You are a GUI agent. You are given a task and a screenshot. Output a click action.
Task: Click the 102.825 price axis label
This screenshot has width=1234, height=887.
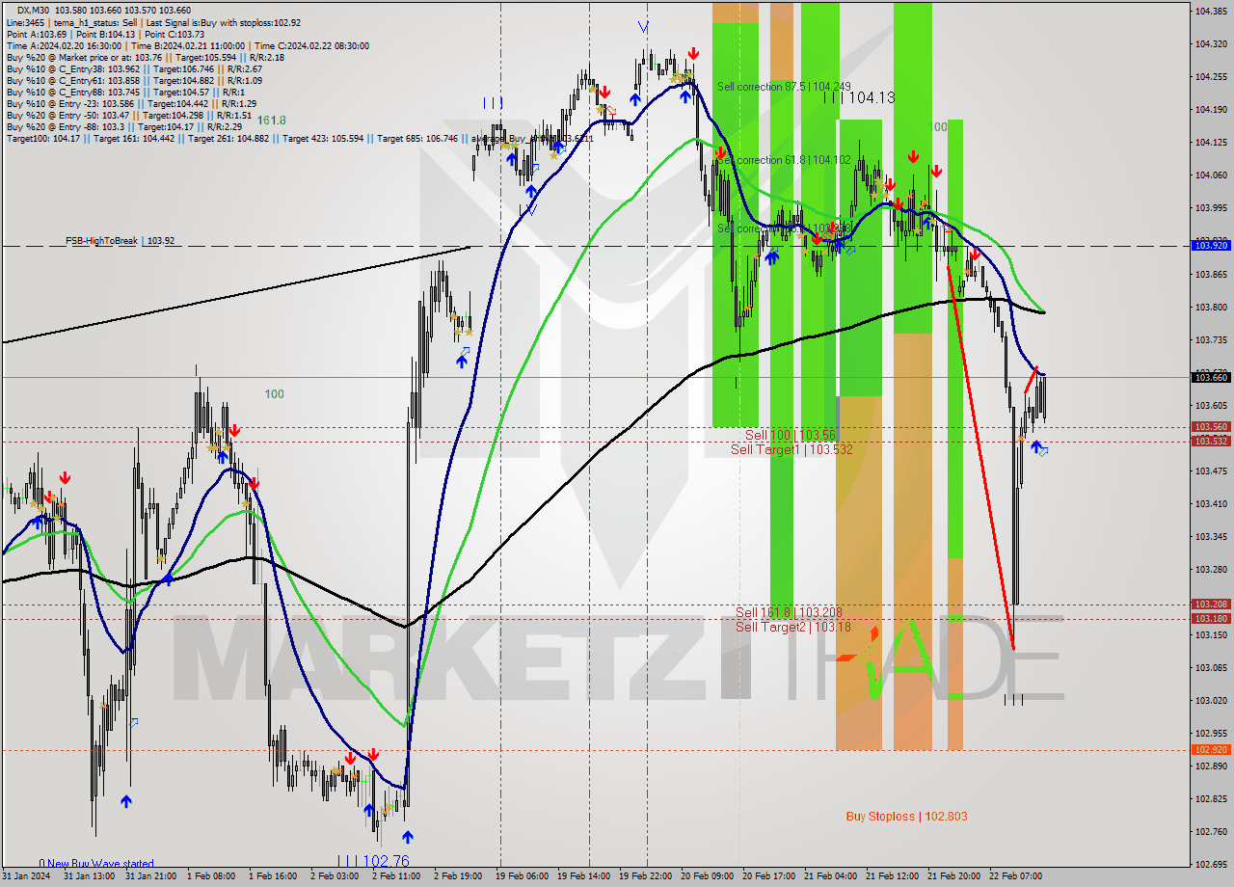click(x=1211, y=798)
